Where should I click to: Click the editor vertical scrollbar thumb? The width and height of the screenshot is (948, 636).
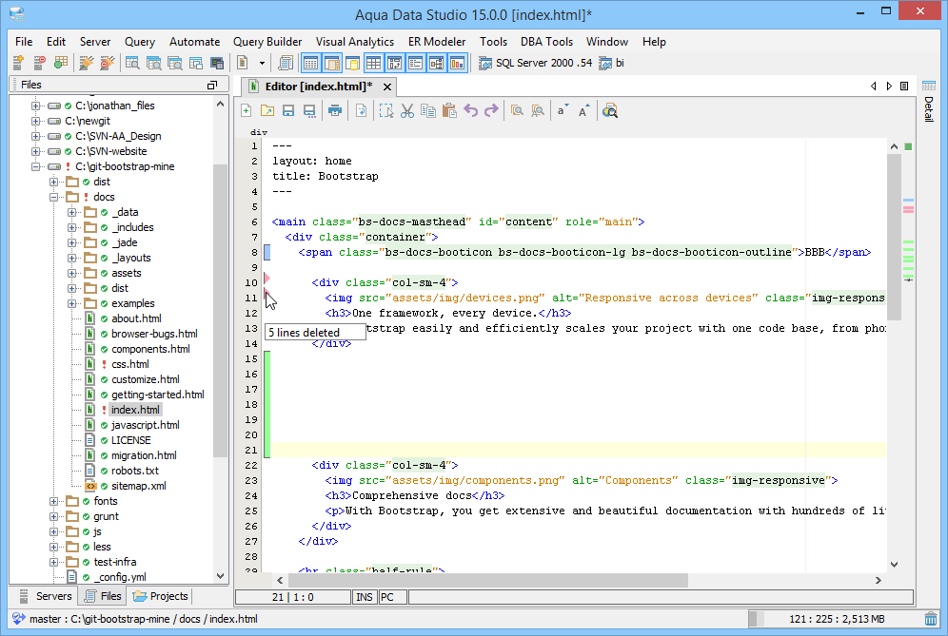(x=894, y=237)
